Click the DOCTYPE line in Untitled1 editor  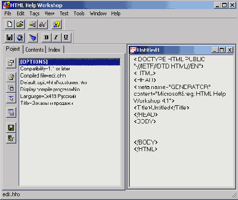(x=170, y=59)
